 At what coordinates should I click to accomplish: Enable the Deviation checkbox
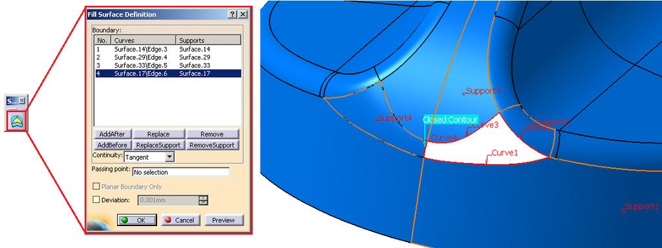[x=96, y=200]
